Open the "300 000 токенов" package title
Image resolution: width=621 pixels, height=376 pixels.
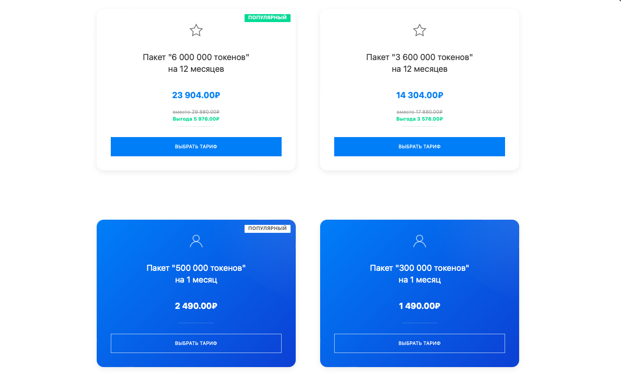(420, 268)
